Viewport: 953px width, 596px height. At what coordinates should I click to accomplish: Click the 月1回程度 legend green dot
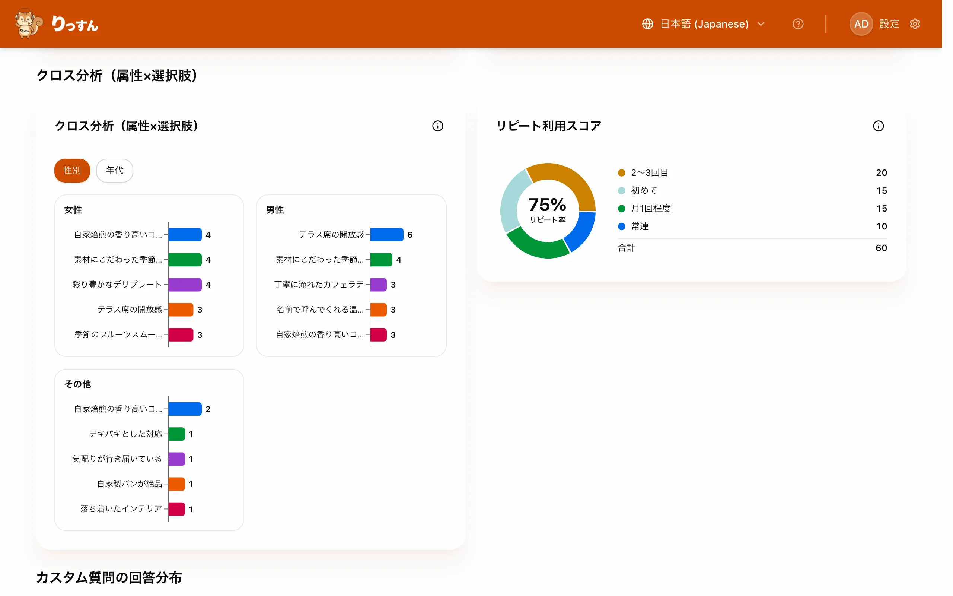621,209
